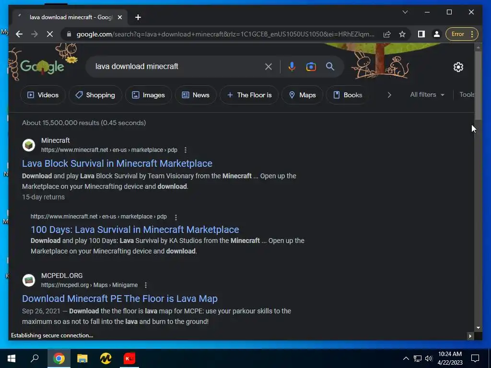Click the Error update button
Viewport: 491px width, 368px height.
tap(462, 34)
